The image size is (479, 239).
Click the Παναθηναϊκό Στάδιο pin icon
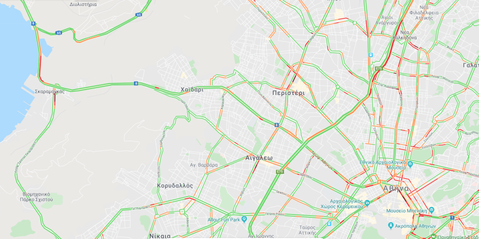click(x=434, y=236)
